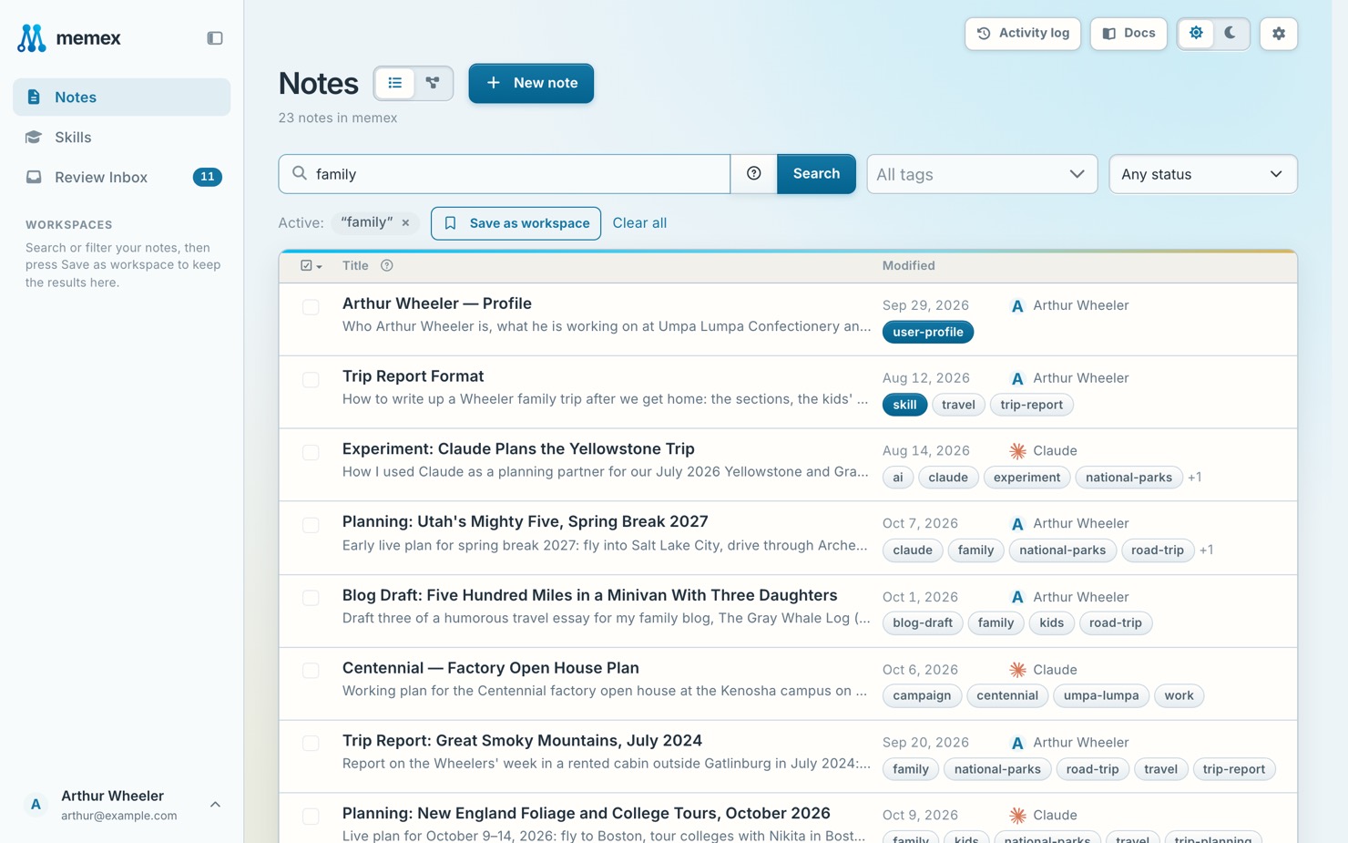Viewport: 1348px width, 843px height.
Task: Open Review Inbox in the sidebar
Action: [122, 178]
